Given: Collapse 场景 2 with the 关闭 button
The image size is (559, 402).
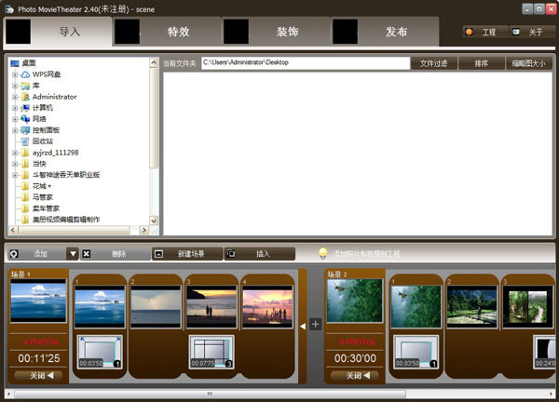Looking at the screenshot, I should [x=355, y=376].
